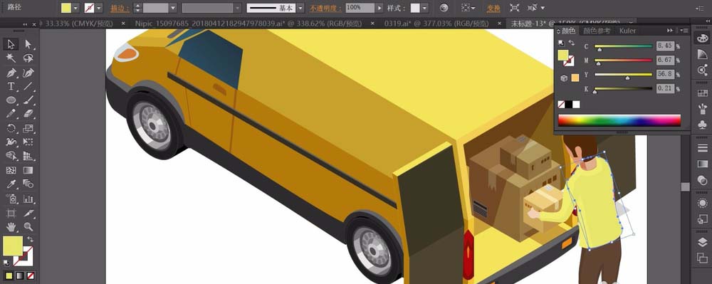The height and width of the screenshot is (284, 712).
Task: Select the Slice tool
Action: (x=28, y=213)
